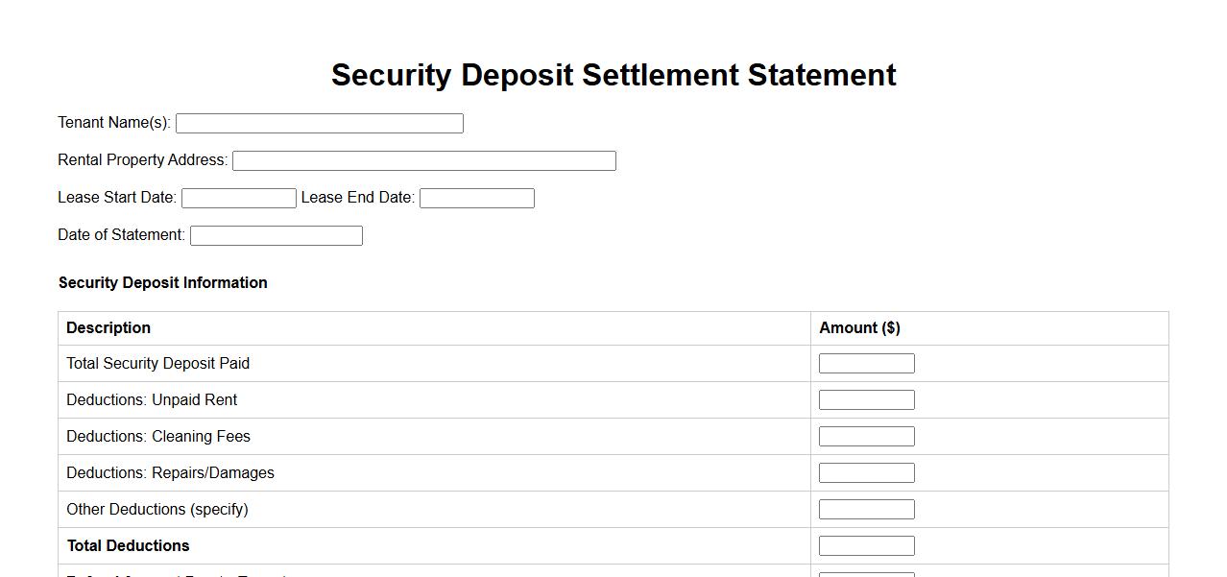
Task: Click the "Total Security Deposit Paid" row label
Action: tap(158, 364)
